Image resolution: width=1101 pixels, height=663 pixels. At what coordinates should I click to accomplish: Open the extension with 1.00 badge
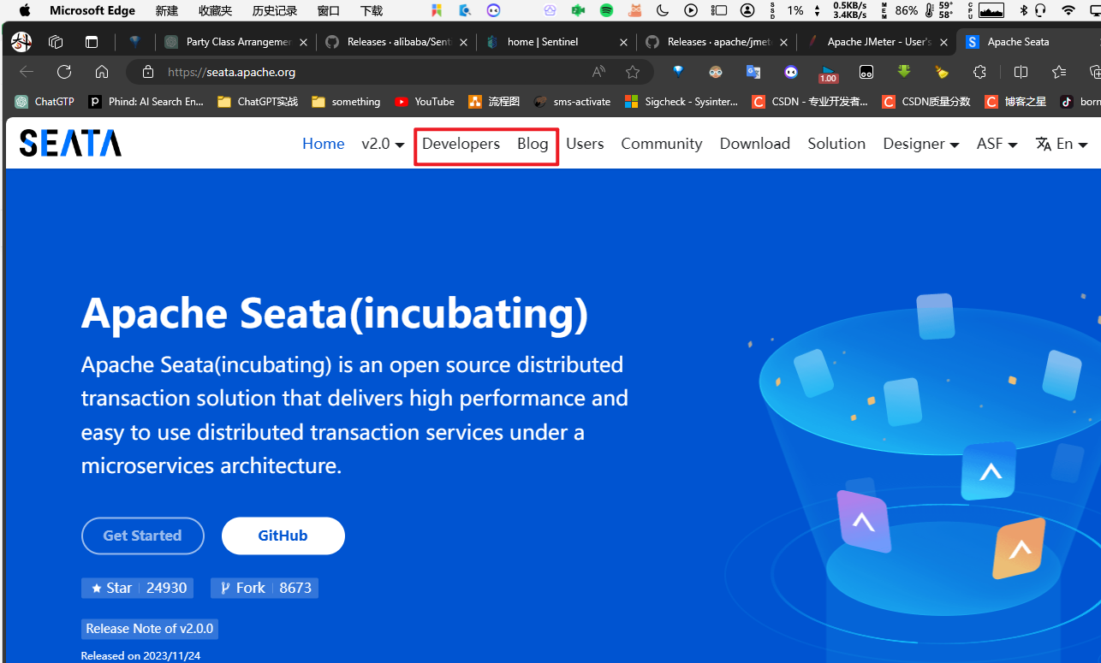[x=828, y=74]
